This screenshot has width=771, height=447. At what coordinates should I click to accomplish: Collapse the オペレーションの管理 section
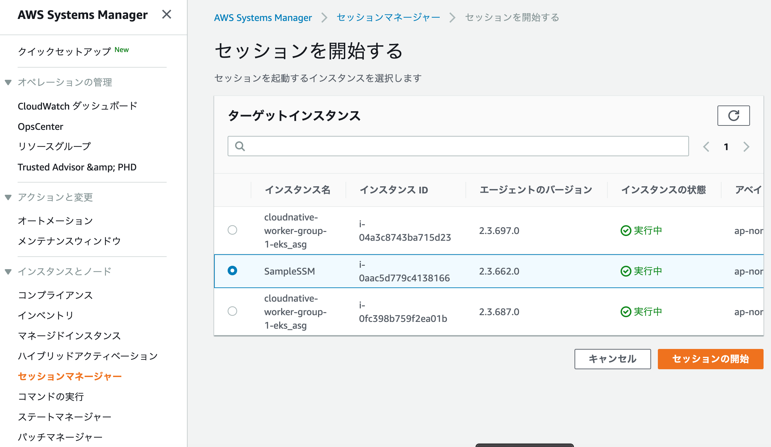click(x=8, y=82)
